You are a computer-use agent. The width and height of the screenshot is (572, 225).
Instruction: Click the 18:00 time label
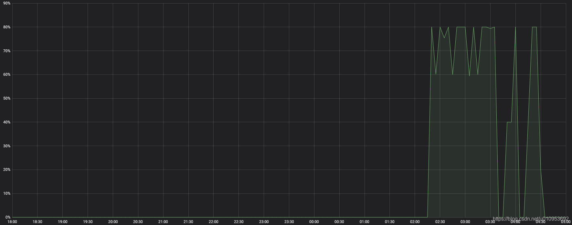12,222
